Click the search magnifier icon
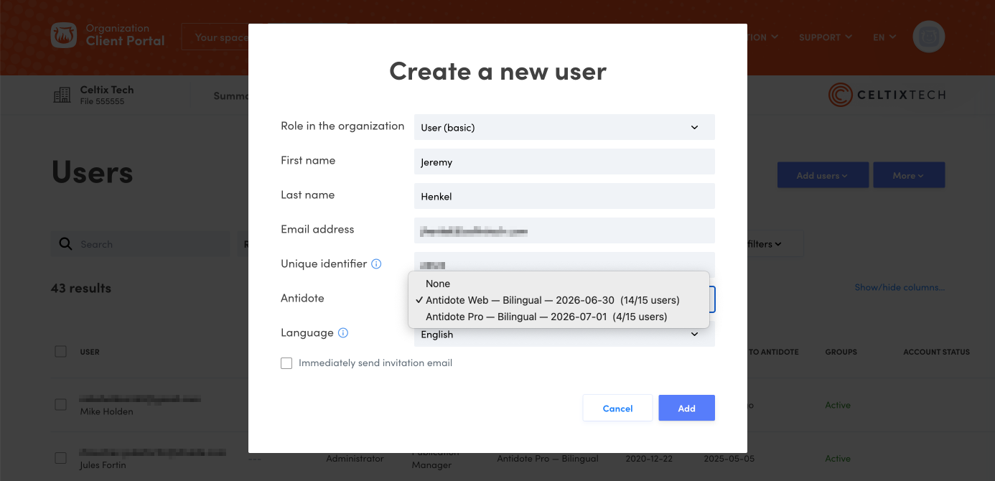This screenshot has height=481, width=995. (x=65, y=244)
